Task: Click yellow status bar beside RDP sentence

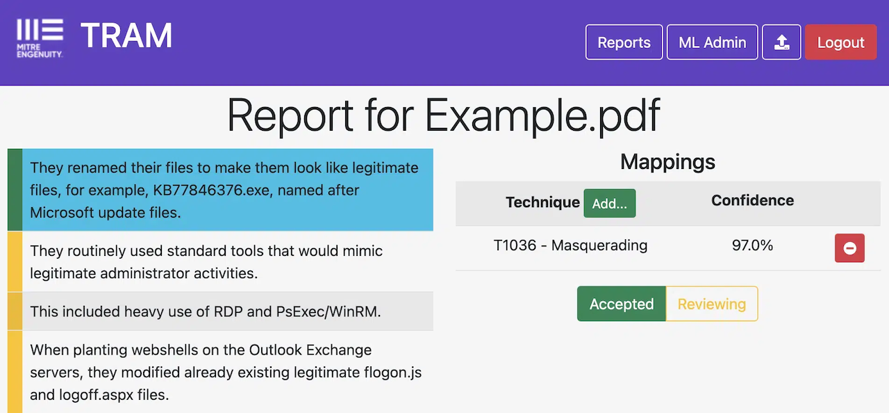Action: pyautogui.click(x=15, y=311)
